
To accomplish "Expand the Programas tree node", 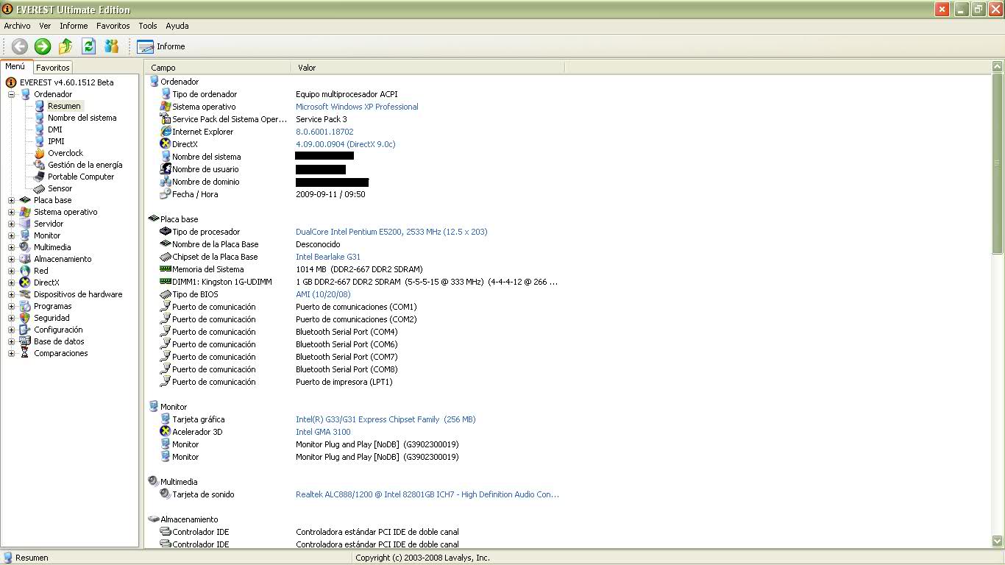I will tap(11, 306).
